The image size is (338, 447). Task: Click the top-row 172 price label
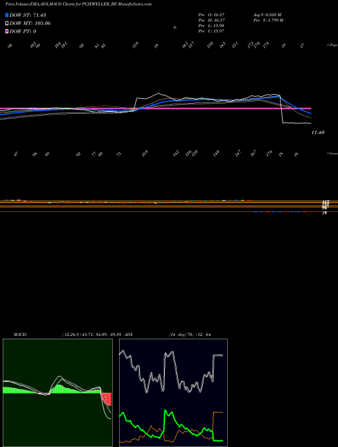click(251, 45)
